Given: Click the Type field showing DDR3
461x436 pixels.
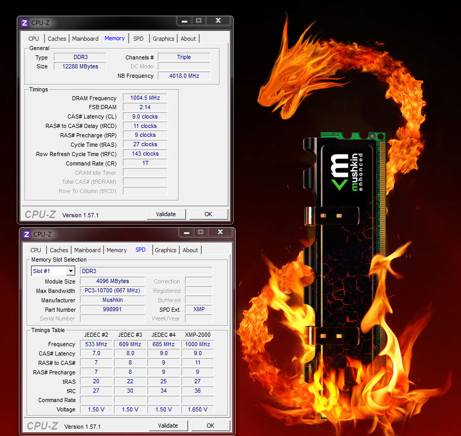Looking at the screenshot, I should [x=80, y=57].
